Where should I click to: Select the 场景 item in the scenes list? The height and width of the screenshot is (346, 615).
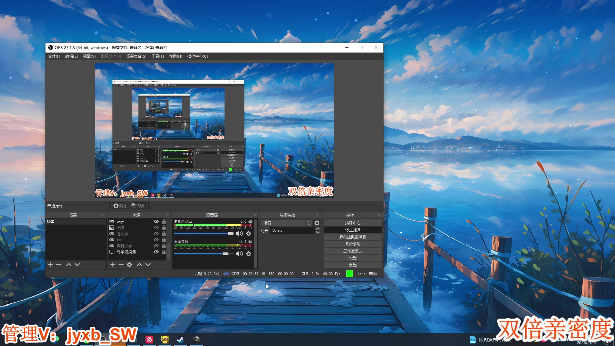tap(76, 221)
